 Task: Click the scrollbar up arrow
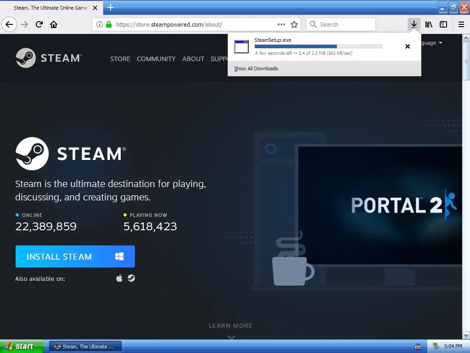(x=466, y=38)
